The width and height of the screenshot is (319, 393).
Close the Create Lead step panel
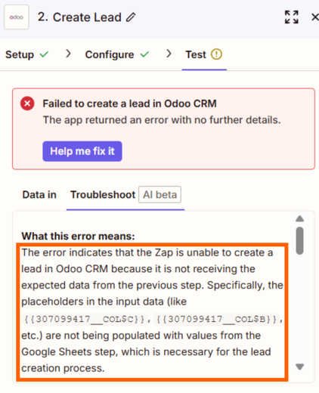coord(315,17)
